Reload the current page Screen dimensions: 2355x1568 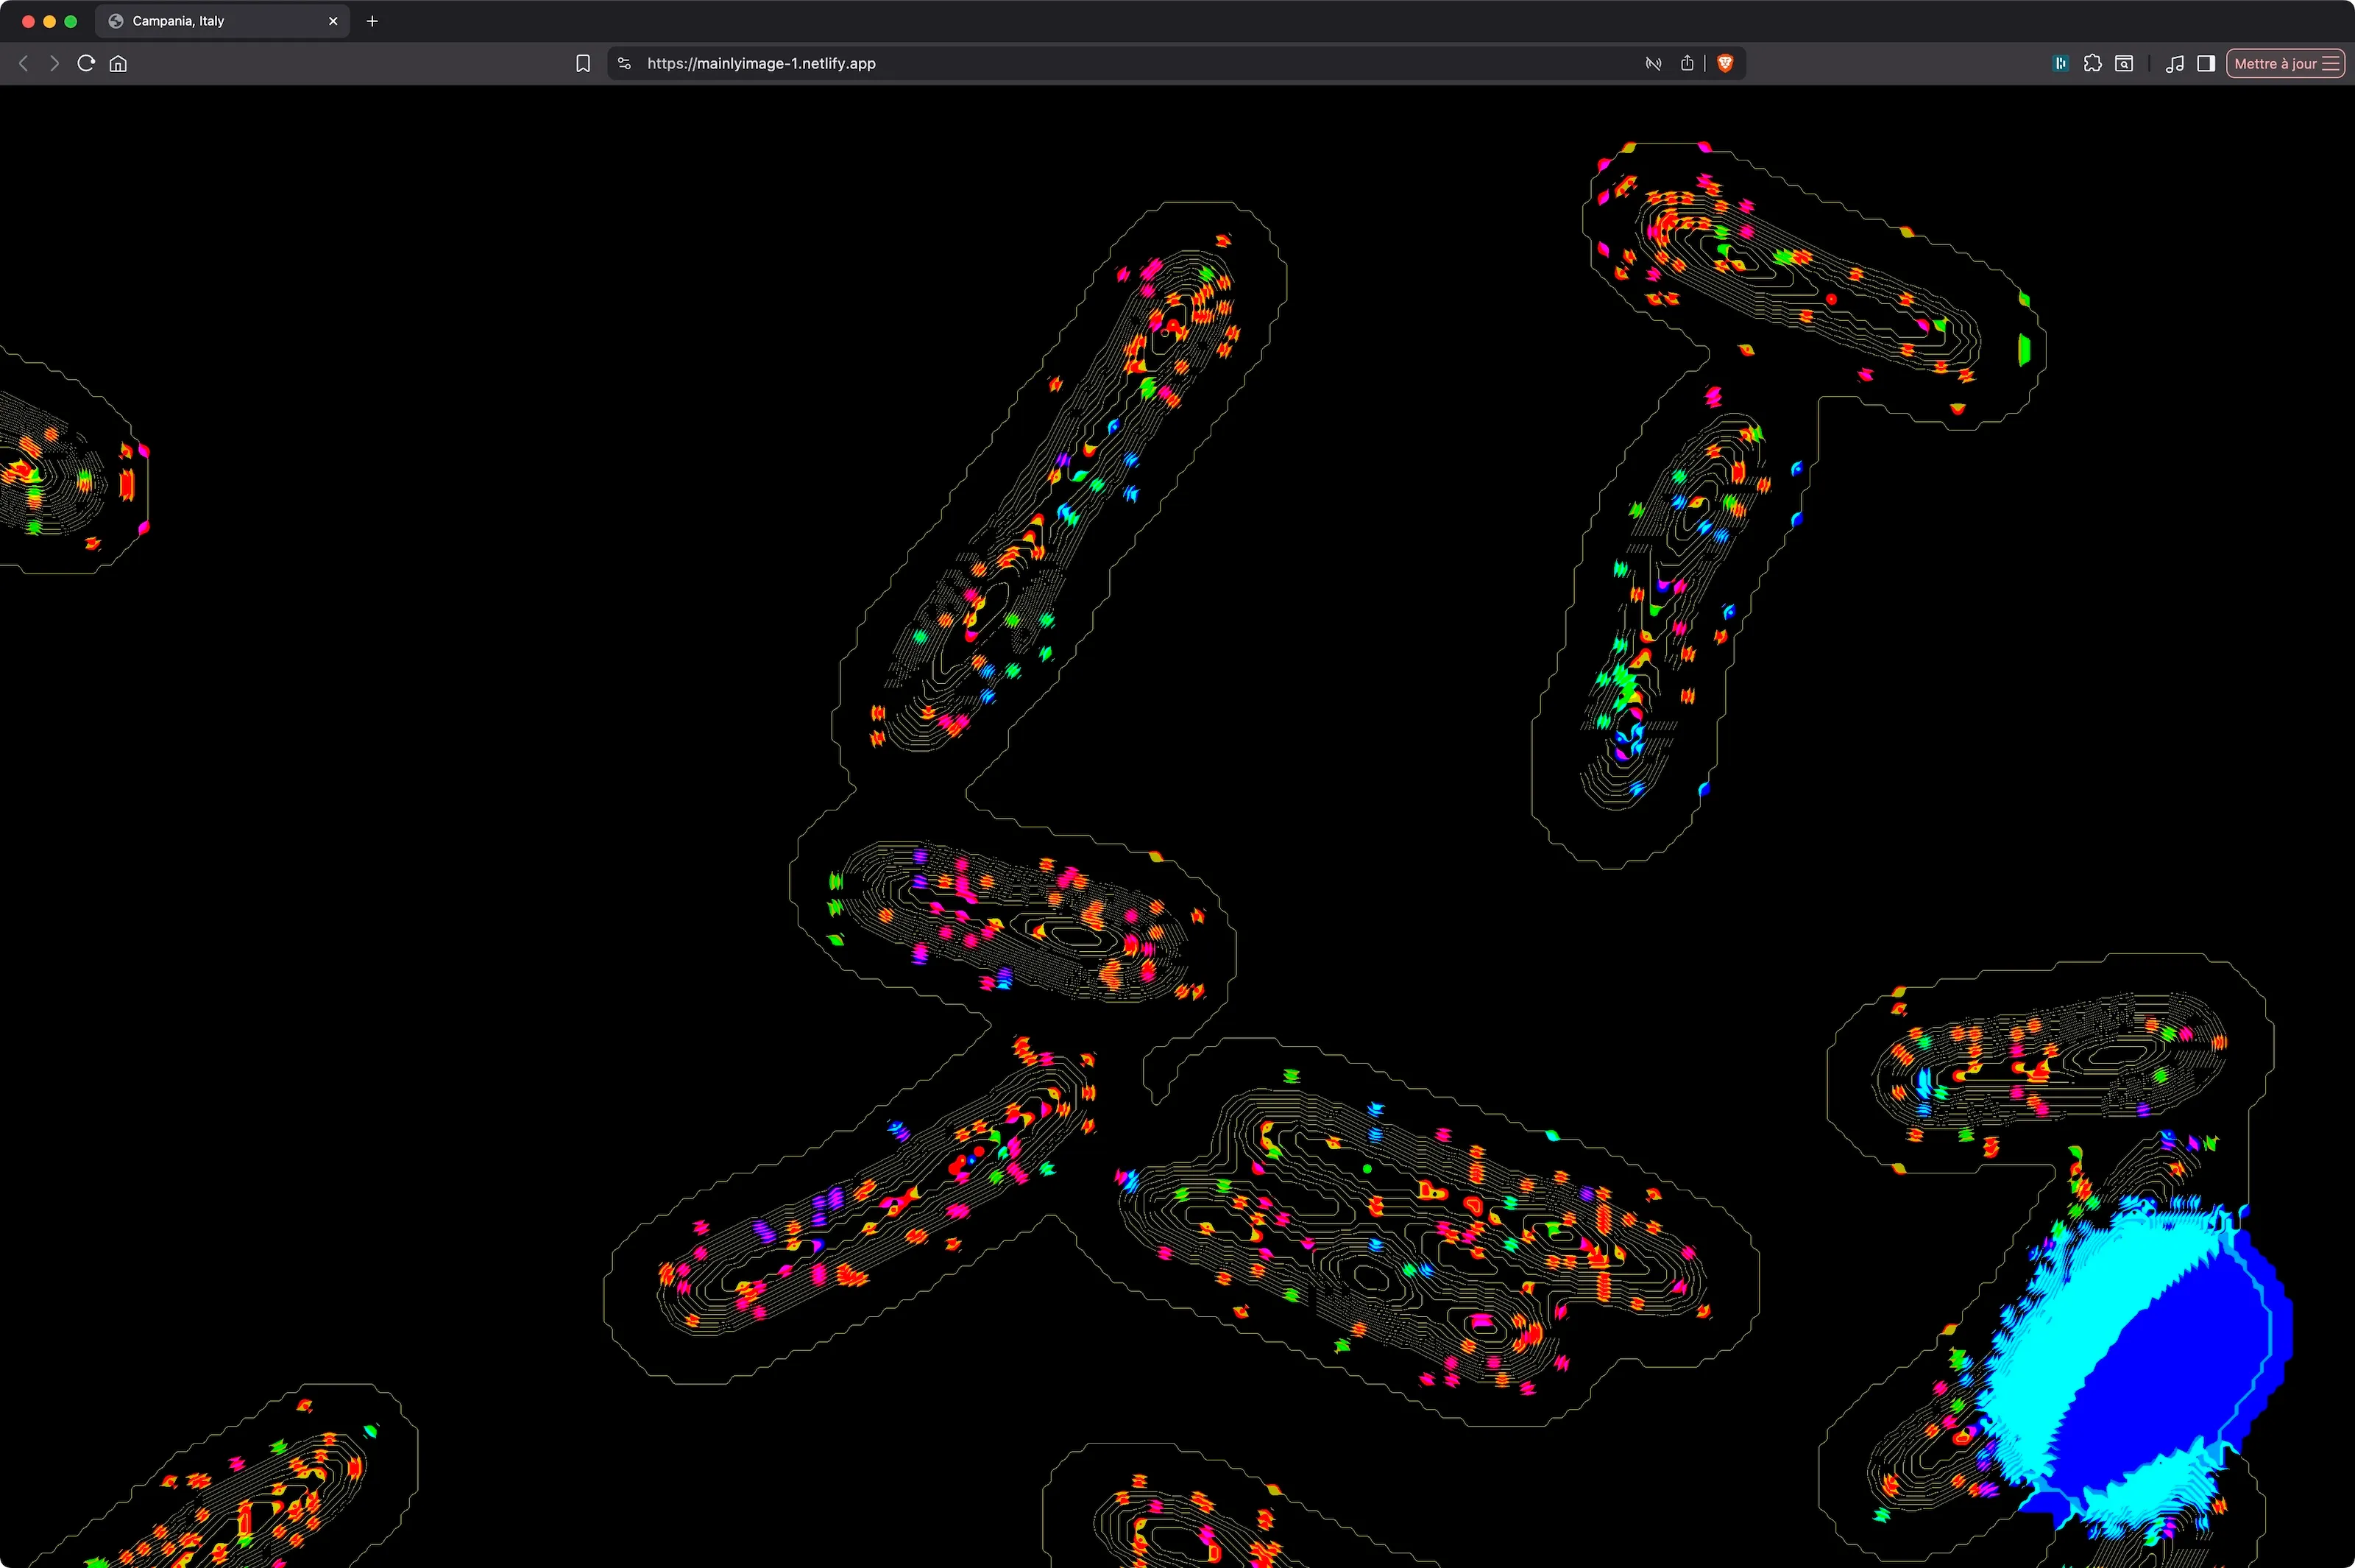pos(86,63)
